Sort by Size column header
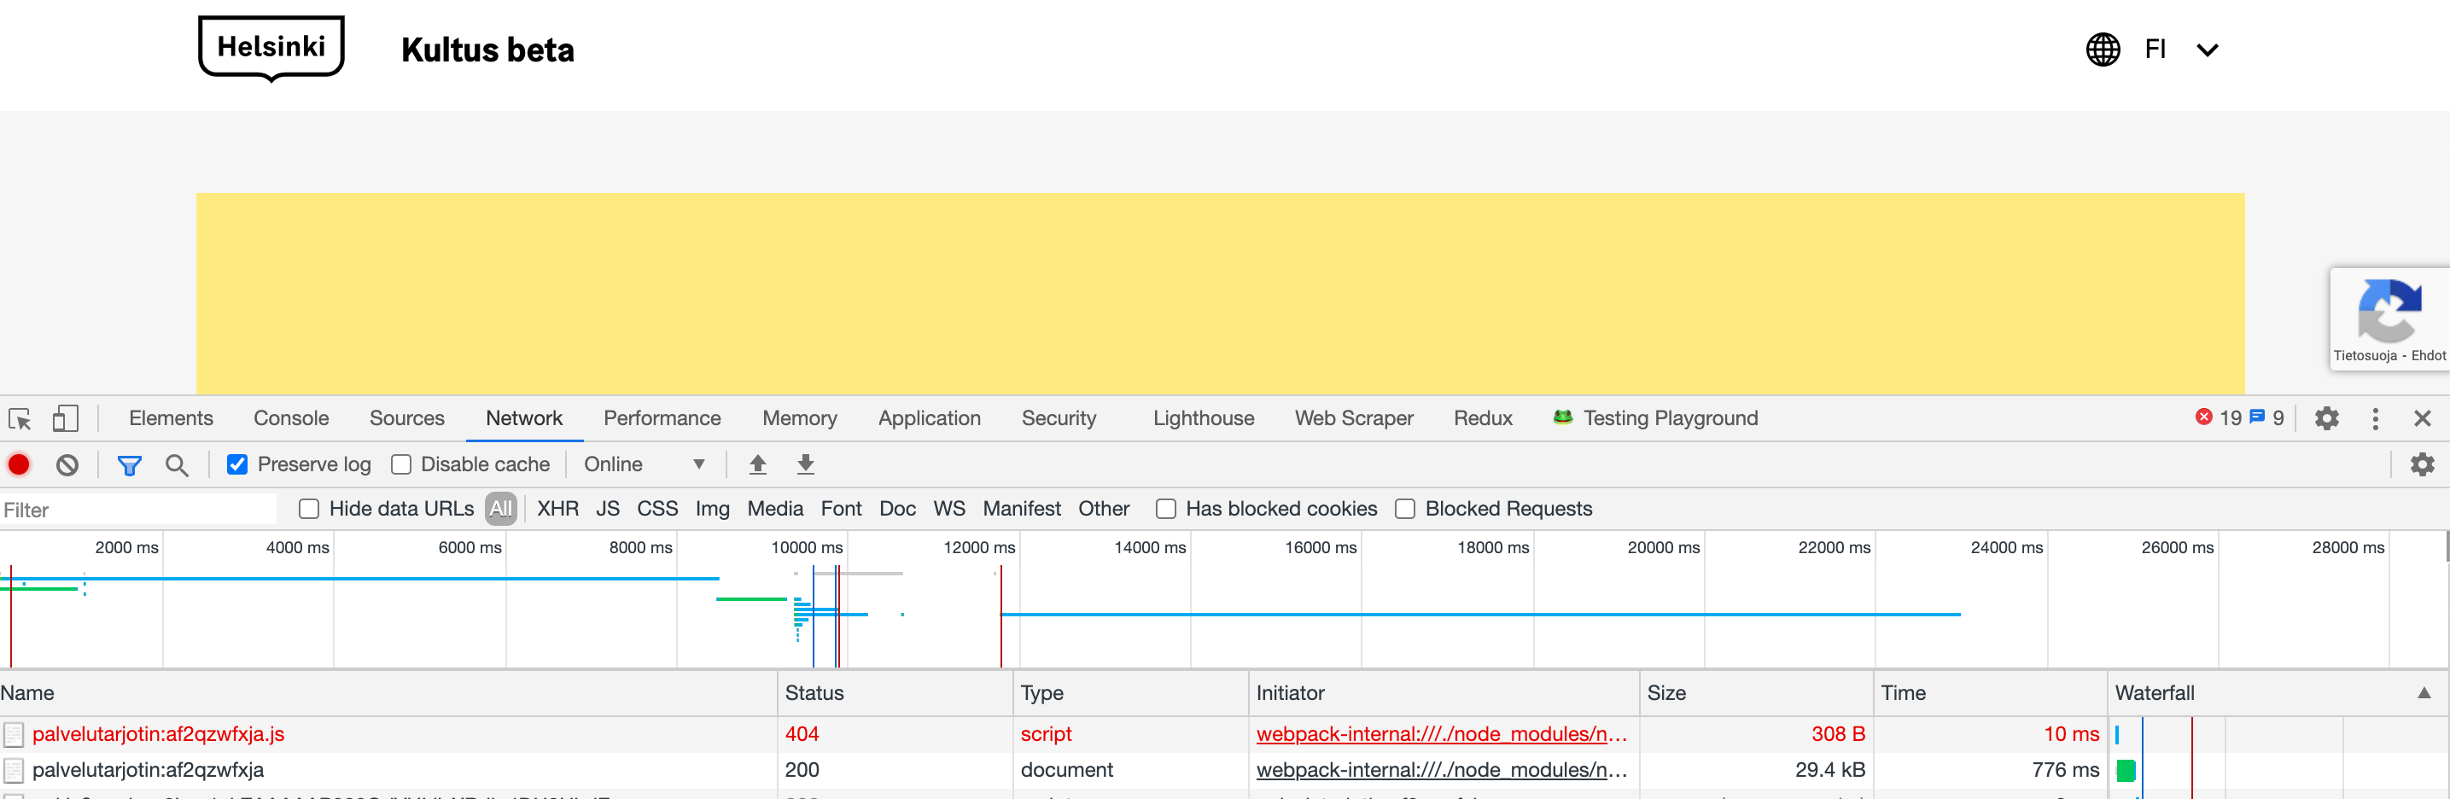 (1756, 693)
